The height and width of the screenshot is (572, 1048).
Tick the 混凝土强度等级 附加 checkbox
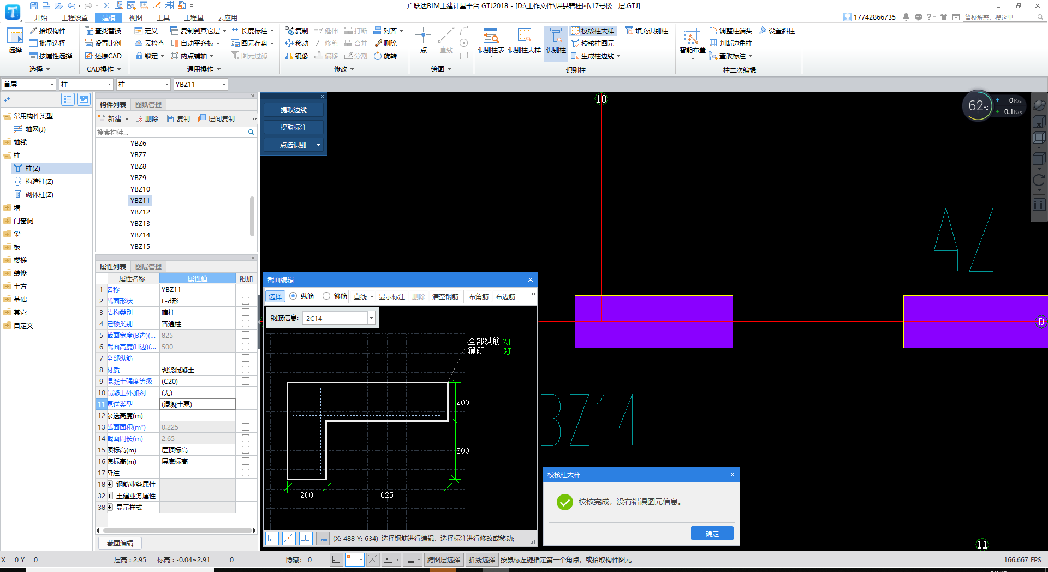(x=246, y=382)
